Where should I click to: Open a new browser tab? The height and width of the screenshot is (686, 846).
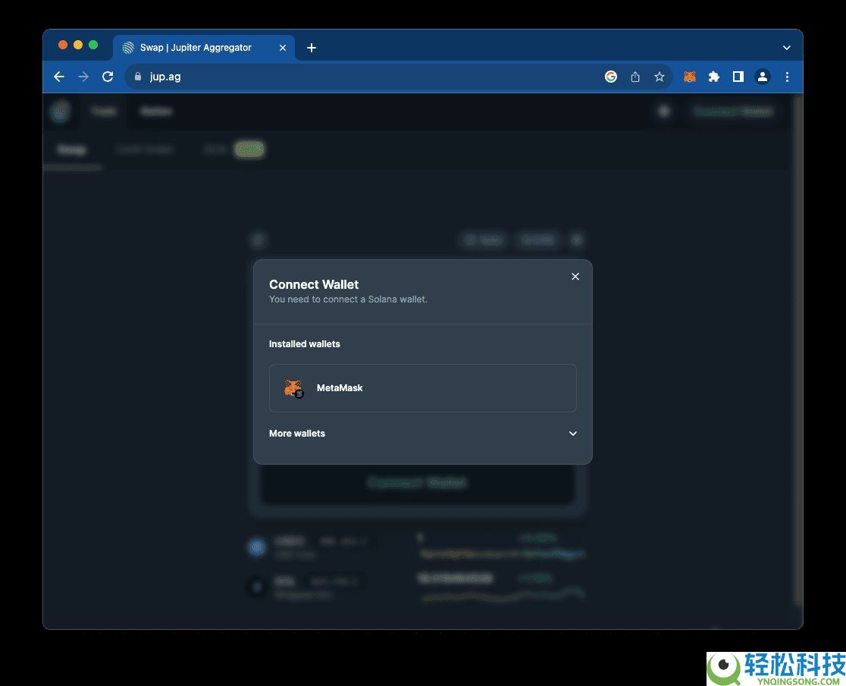tap(312, 48)
